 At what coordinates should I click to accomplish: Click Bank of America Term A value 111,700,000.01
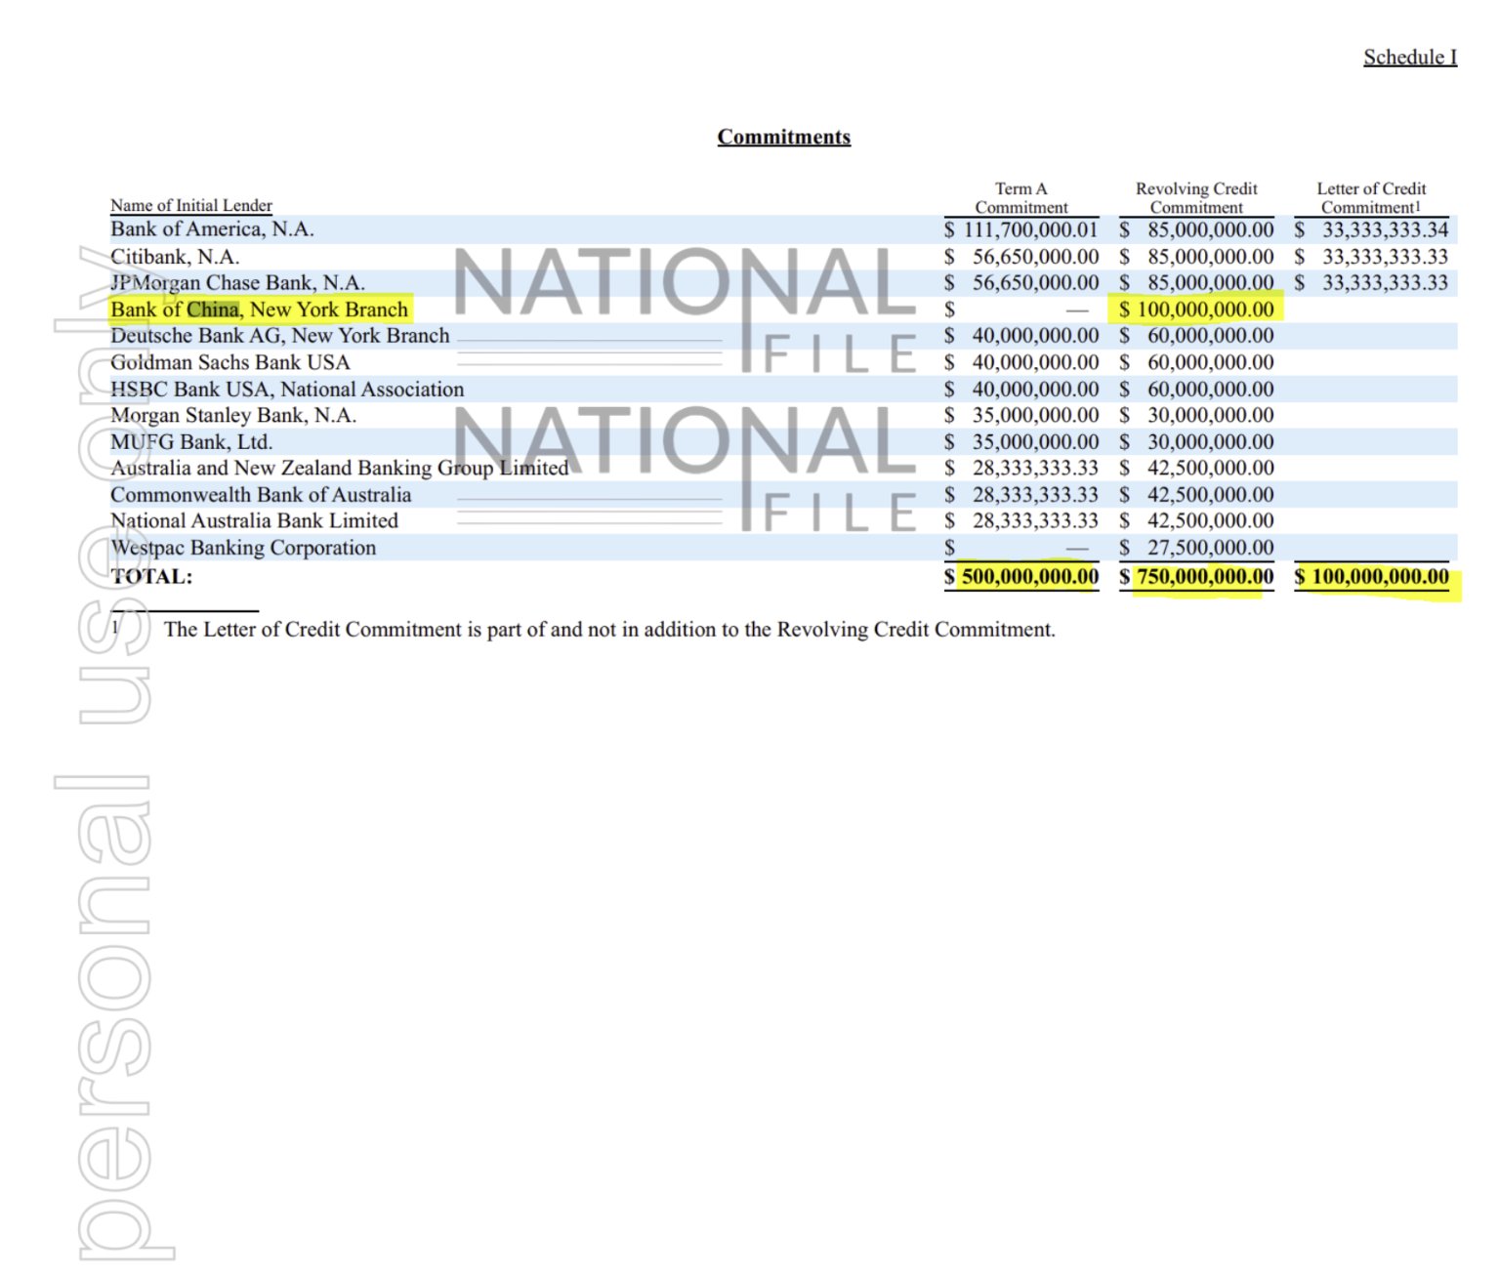(x=1030, y=229)
